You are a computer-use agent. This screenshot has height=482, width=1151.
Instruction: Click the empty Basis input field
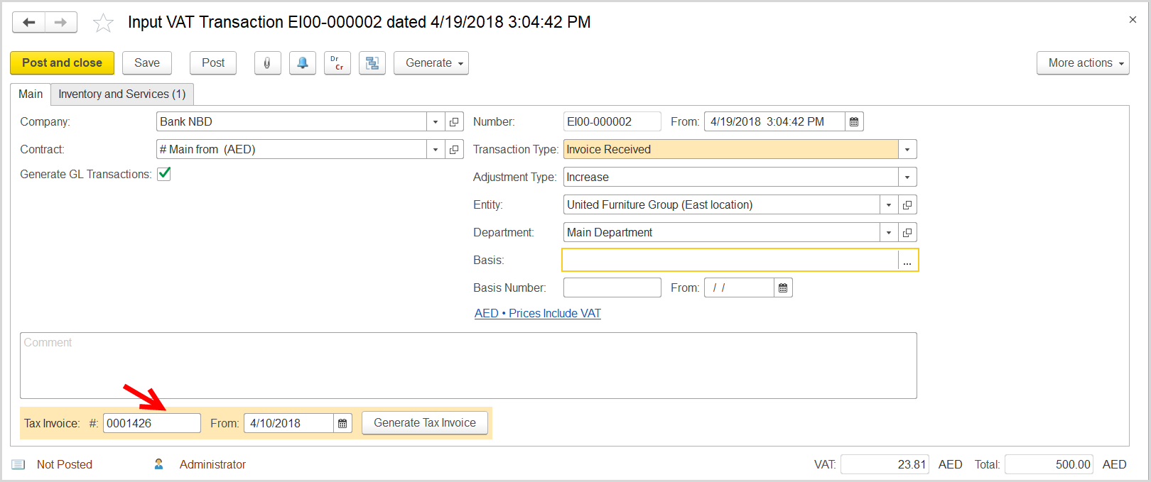click(730, 260)
